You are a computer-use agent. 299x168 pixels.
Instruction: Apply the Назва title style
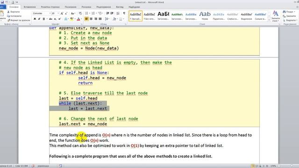click(205, 16)
